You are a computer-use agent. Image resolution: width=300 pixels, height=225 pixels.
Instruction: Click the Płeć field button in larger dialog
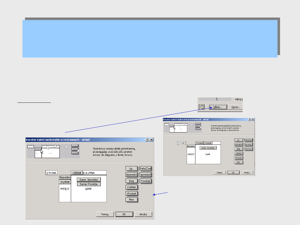(x=131, y=199)
